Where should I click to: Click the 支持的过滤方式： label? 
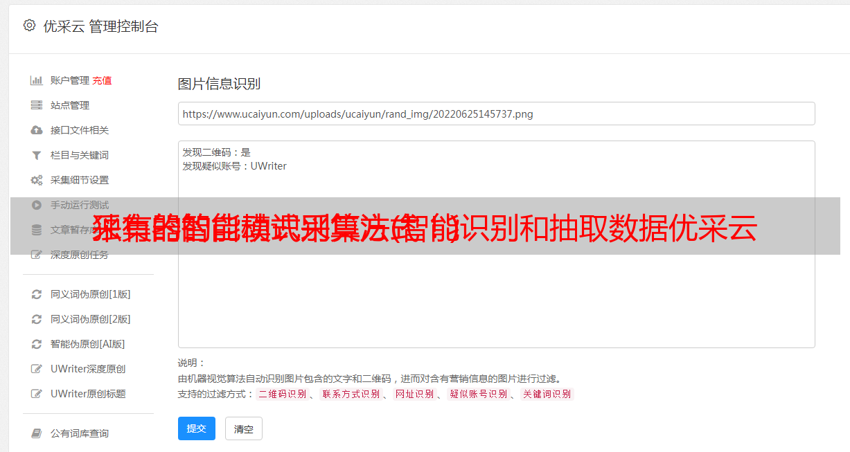[x=216, y=394]
